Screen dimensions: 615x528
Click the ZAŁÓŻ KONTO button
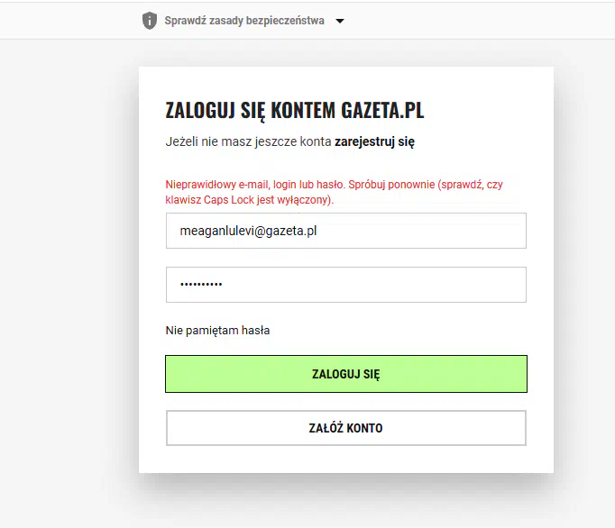(346, 428)
